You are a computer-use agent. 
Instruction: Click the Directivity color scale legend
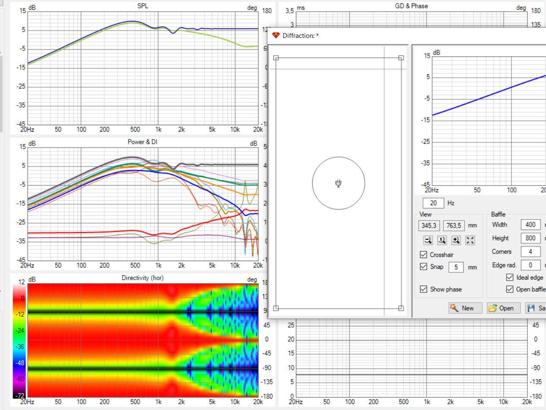pyautogui.click(x=19, y=340)
